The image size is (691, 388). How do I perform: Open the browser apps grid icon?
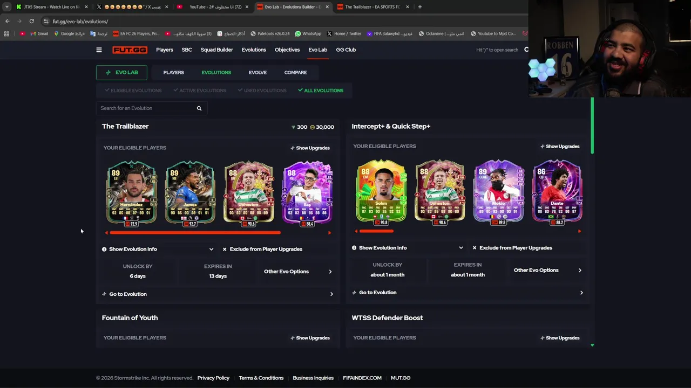6,33
